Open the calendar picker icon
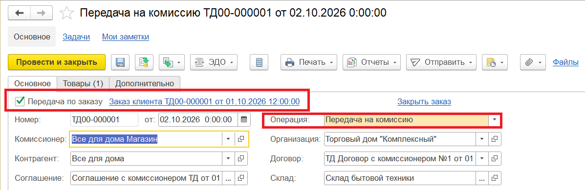Viewport: 585px width, 190px height. [x=244, y=120]
